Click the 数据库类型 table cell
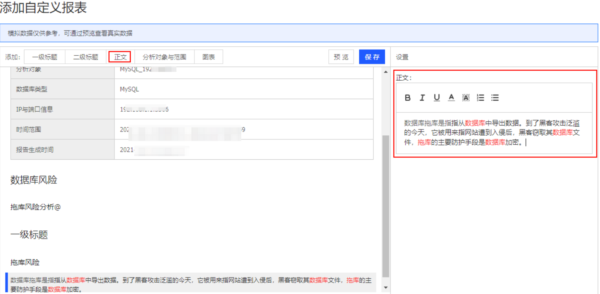600x294 pixels. (x=63, y=89)
